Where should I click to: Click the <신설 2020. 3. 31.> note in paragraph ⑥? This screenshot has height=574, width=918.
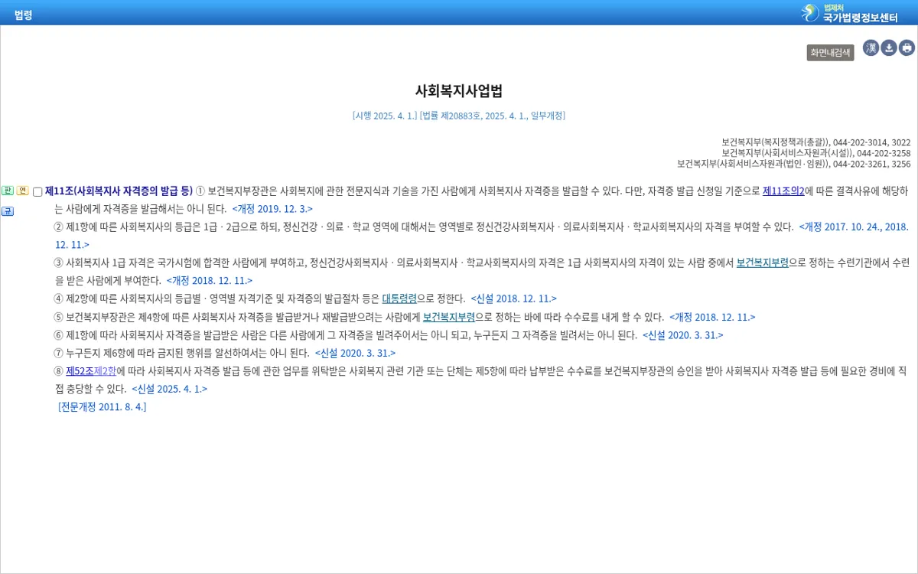[x=683, y=335]
